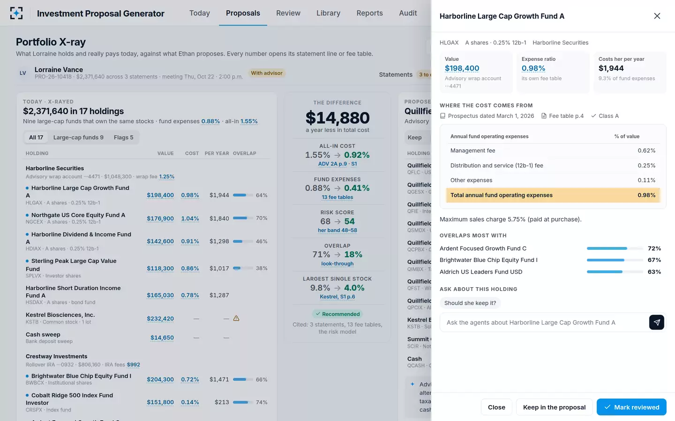Open the 13 fee tables citation link
The height and width of the screenshot is (421, 675).
337,197
